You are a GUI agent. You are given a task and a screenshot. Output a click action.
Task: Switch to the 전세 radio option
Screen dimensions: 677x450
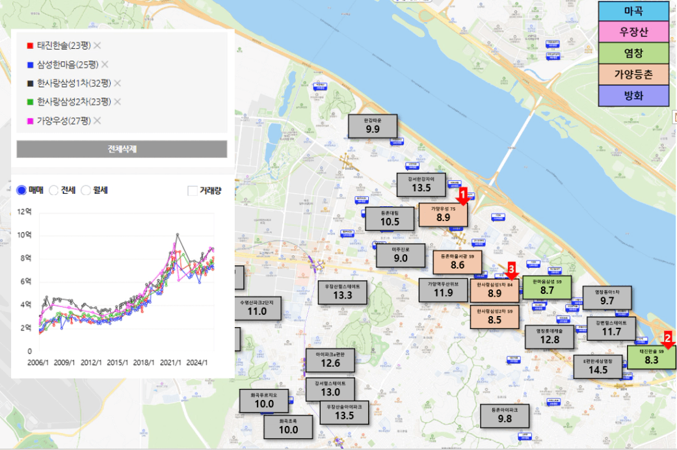tap(54, 191)
